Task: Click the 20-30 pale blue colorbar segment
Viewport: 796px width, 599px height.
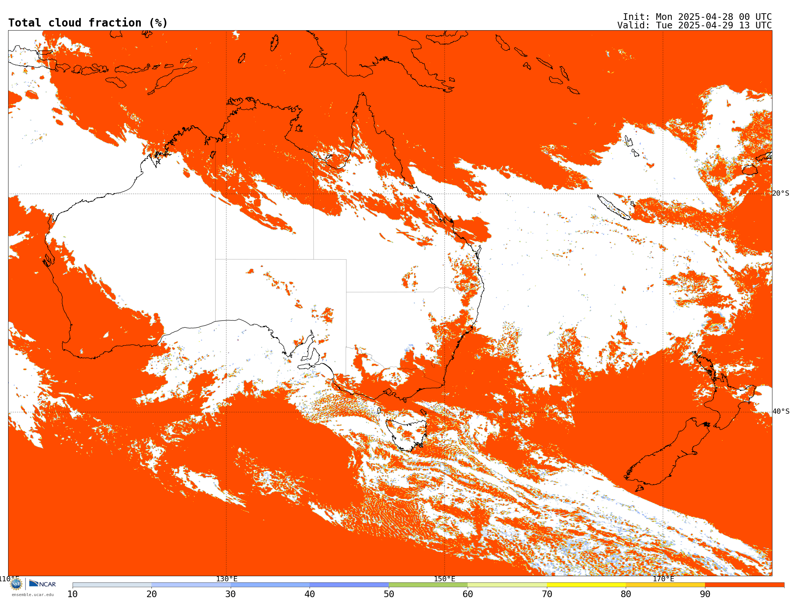Action: [191, 585]
